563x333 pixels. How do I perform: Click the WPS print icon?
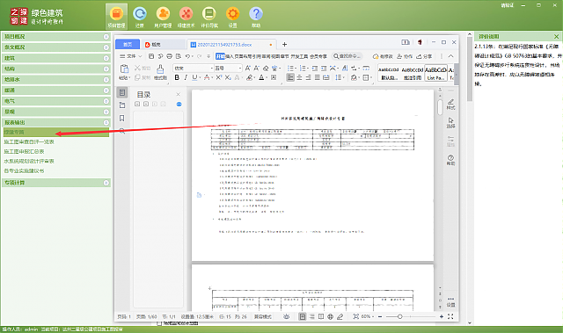170,56
